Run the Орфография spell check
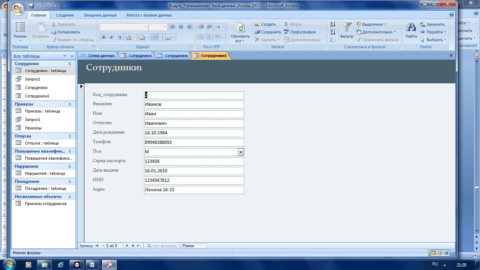This screenshot has height=270, width=480. pos(300,32)
